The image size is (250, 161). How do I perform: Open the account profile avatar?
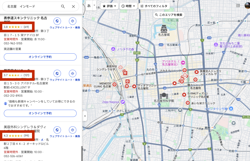247,6
